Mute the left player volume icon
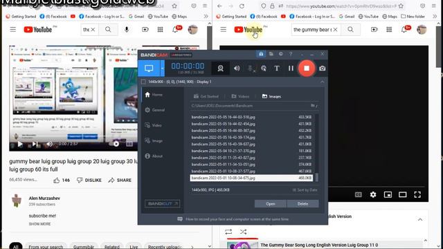 (x=49, y=144)
